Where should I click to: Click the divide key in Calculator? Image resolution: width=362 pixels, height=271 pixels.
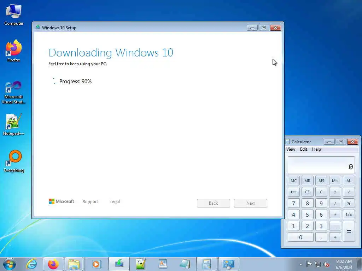pos(335,203)
